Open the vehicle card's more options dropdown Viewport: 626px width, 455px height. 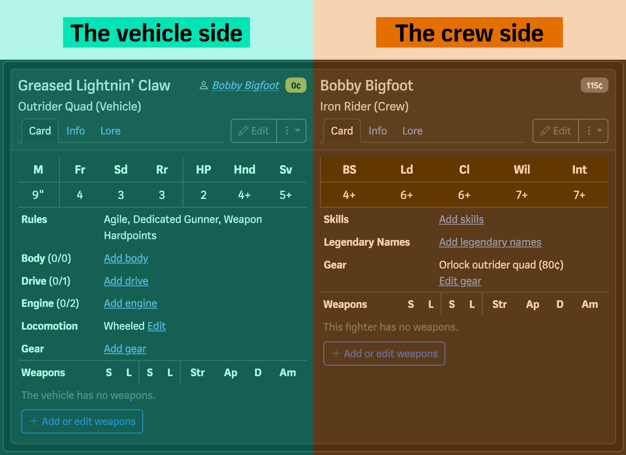click(292, 131)
